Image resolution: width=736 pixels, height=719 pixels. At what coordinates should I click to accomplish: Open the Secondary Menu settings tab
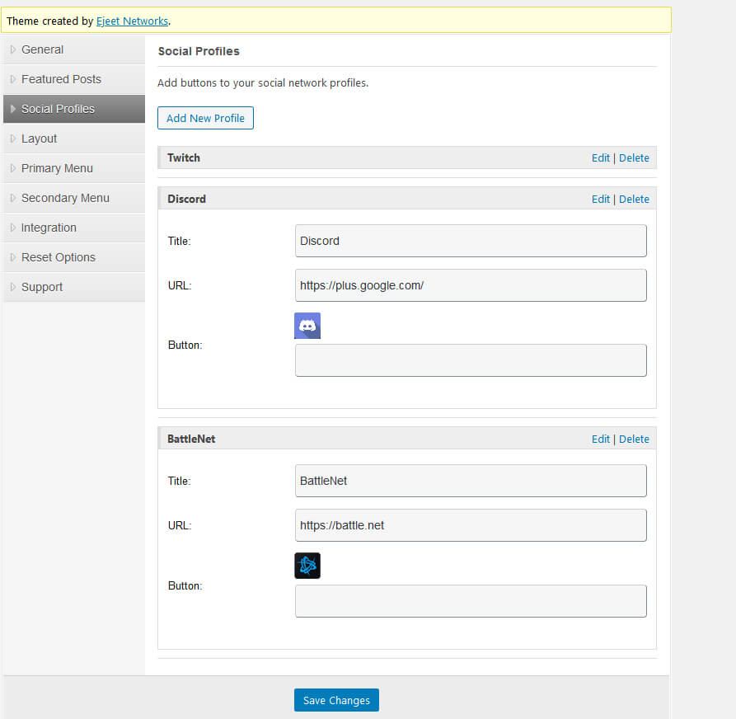pos(74,198)
